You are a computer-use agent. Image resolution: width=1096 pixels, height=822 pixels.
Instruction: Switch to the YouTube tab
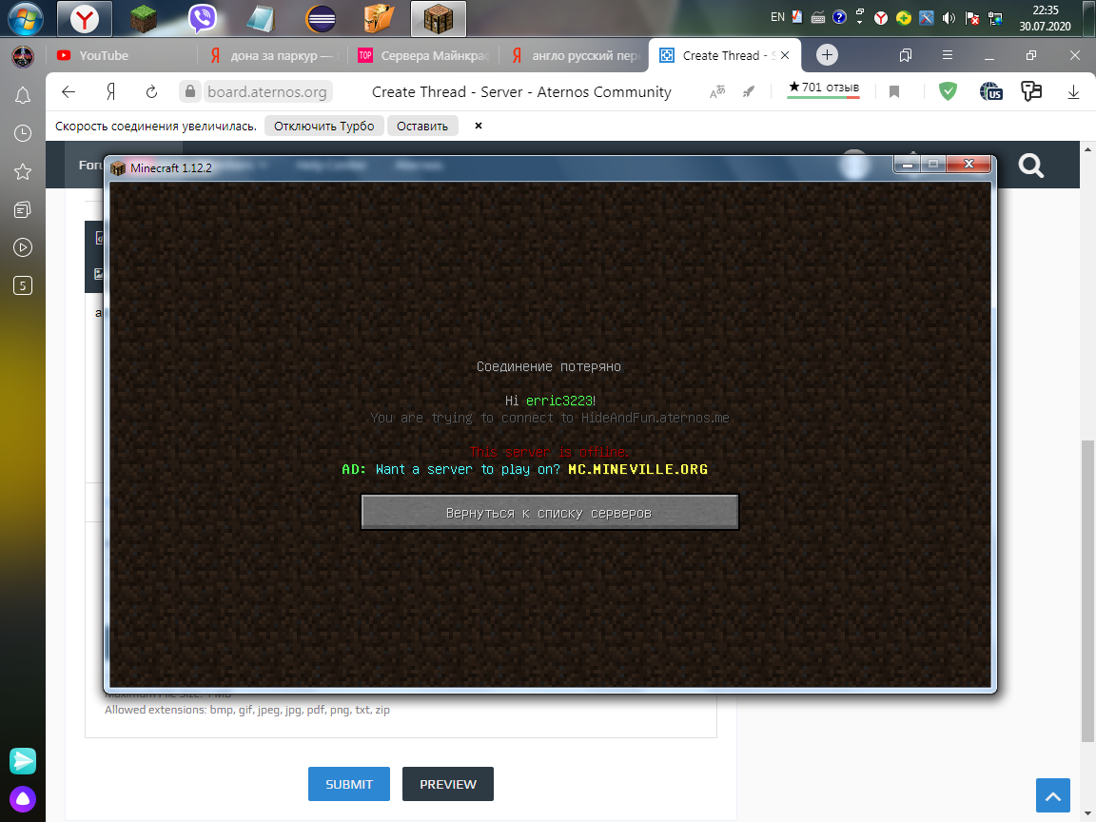(x=119, y=55)
